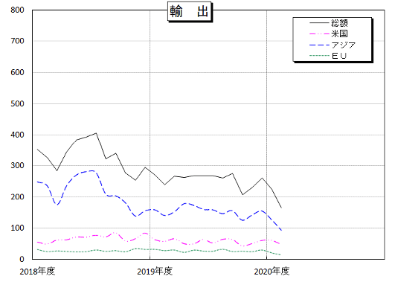
Task: Select the 総額 legend entry
Action: tap(329, 23)
